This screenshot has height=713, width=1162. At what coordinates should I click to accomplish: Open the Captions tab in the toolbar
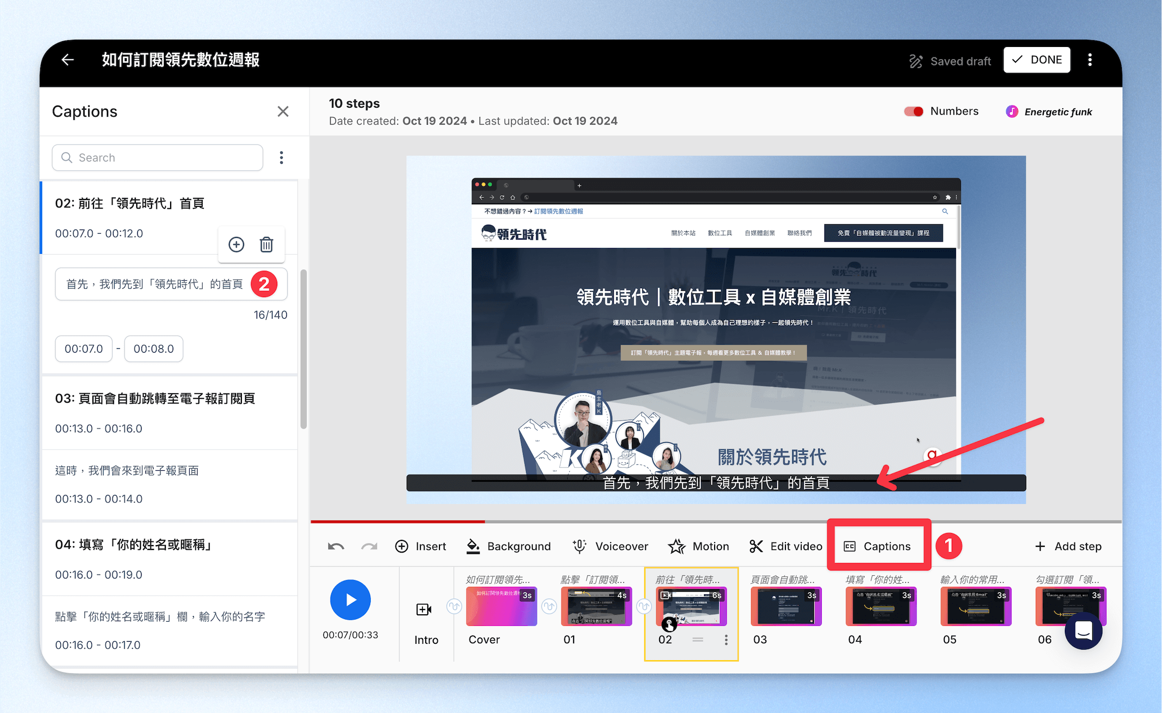[877, 546]
